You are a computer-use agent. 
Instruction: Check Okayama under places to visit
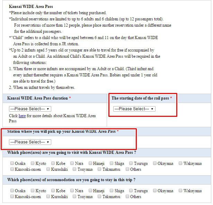[x=155, y=163]
